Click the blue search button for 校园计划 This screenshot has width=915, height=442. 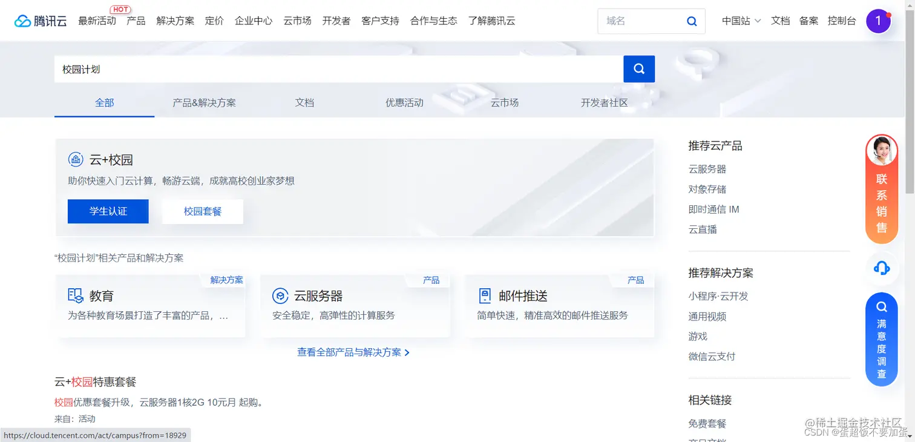[639, 69]
